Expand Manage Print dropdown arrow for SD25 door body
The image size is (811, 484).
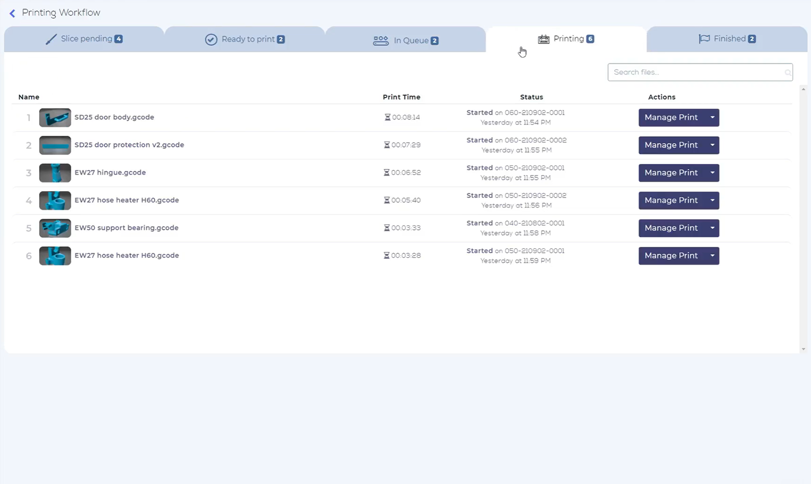point(712,118)
